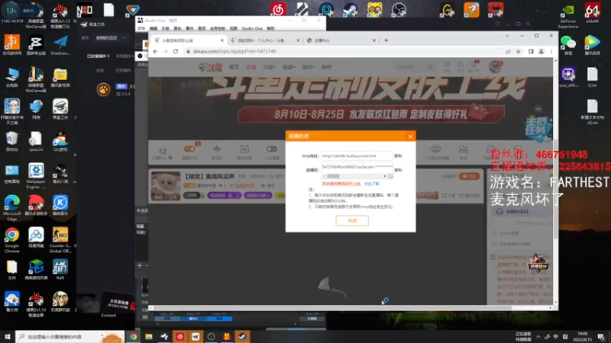Viewport: 611px width, 343px height.
Task: Click 鱼吧 in Douyu navigation
Action: (x=326, y=67)
